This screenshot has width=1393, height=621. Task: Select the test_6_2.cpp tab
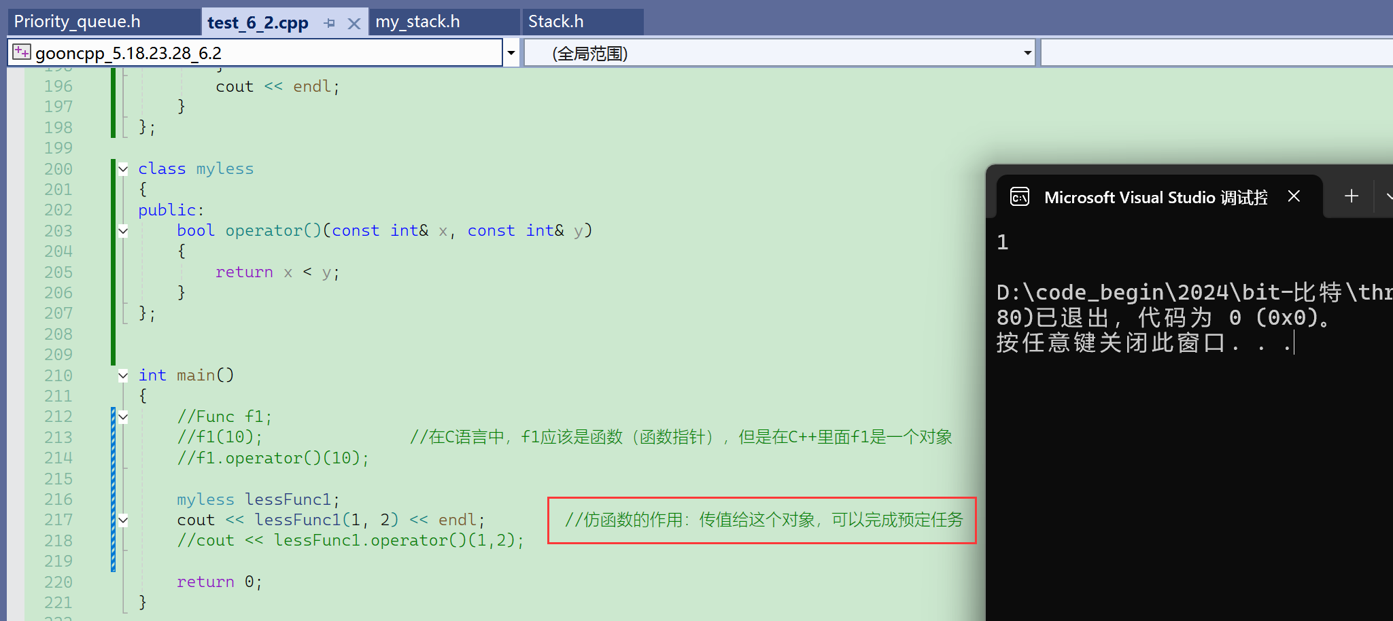(x=258, y=22)
